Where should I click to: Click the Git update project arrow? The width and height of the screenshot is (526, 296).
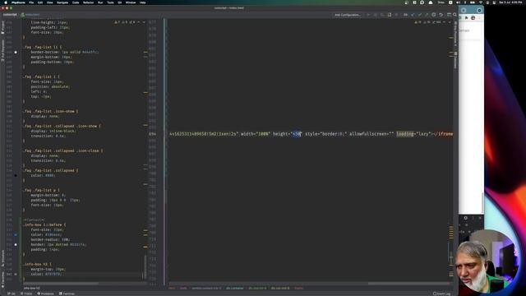point(413,15)
